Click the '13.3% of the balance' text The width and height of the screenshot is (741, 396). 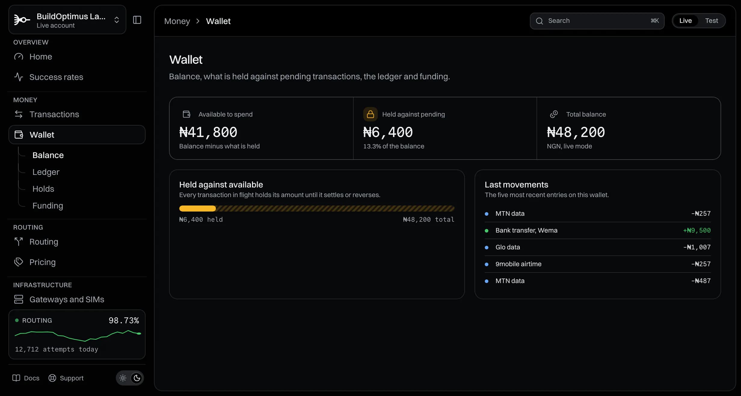(394, 146)
